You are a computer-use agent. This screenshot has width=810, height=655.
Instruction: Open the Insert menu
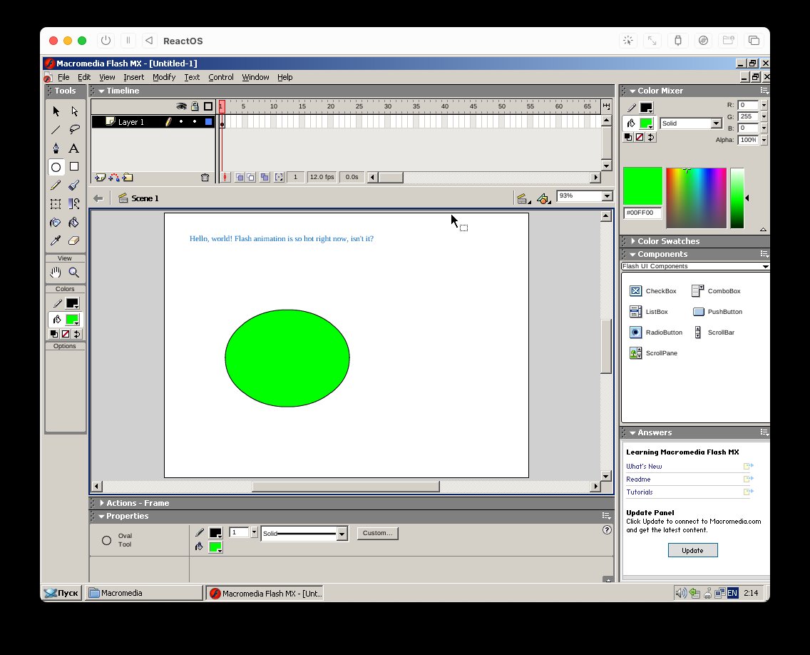point(134,77)
